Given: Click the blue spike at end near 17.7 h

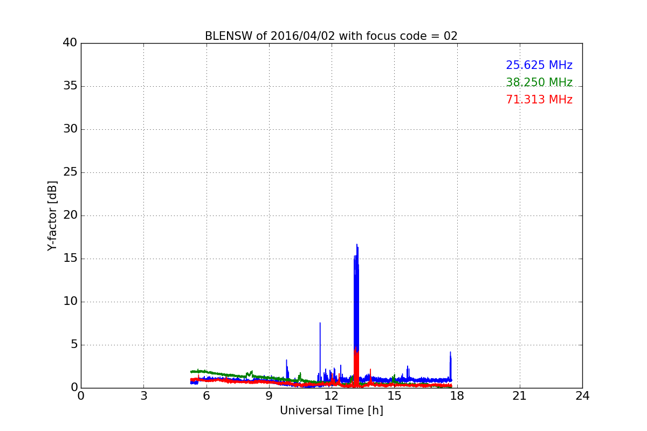Looking at the screenshot, I should [450, 353].
